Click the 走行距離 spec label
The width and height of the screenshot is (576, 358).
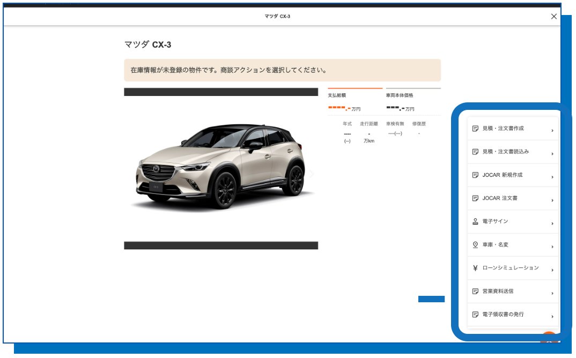pos(369,124)
